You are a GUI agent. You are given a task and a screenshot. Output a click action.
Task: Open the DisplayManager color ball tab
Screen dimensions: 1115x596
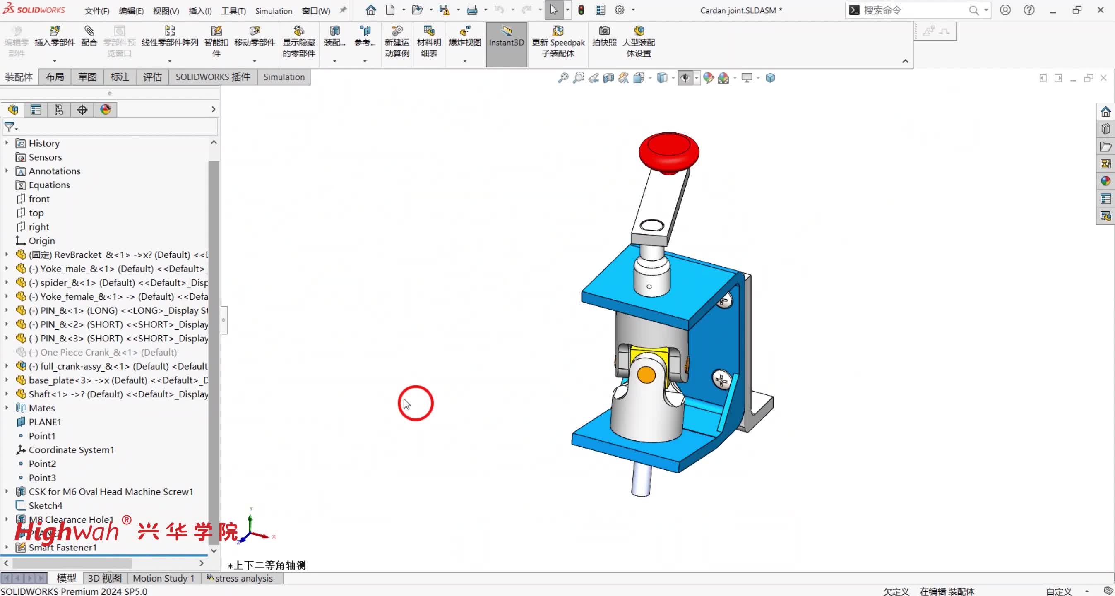point(106,110)
